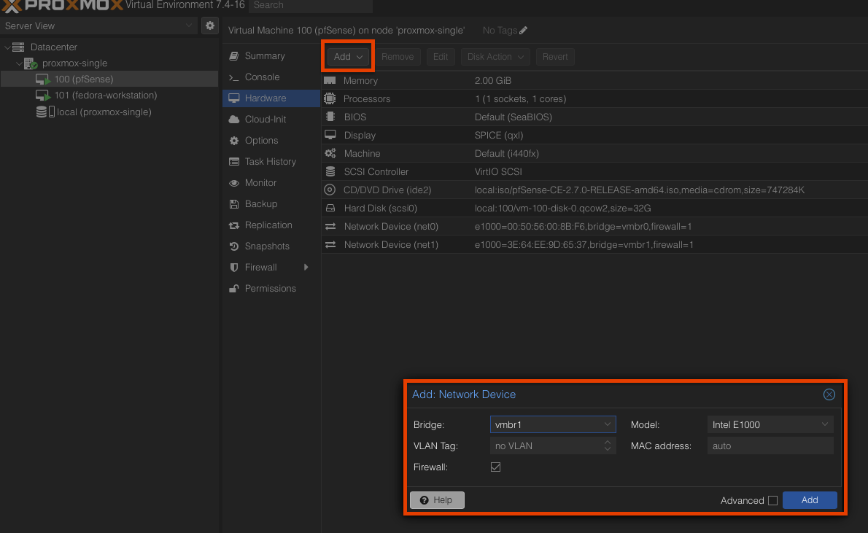Edit tags with the pencil icon
Screen dimensions: 868x533
click(x=523, y=31)
